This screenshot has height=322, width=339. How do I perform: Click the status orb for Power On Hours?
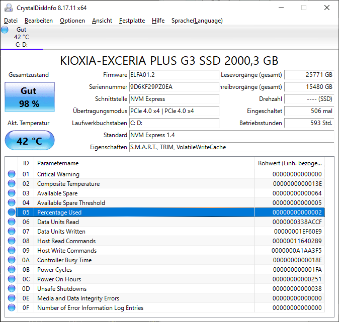pyautogui.click(x=12, y=279)
